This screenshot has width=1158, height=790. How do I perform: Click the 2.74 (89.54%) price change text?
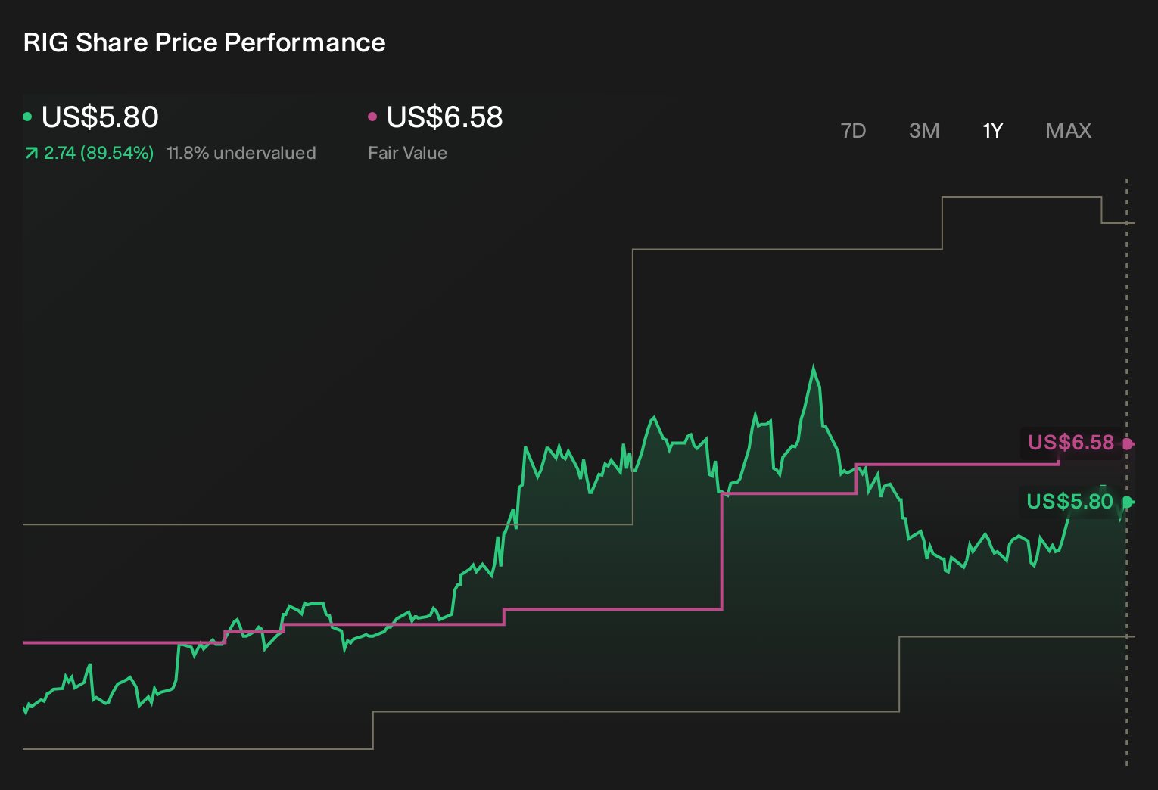98,153
